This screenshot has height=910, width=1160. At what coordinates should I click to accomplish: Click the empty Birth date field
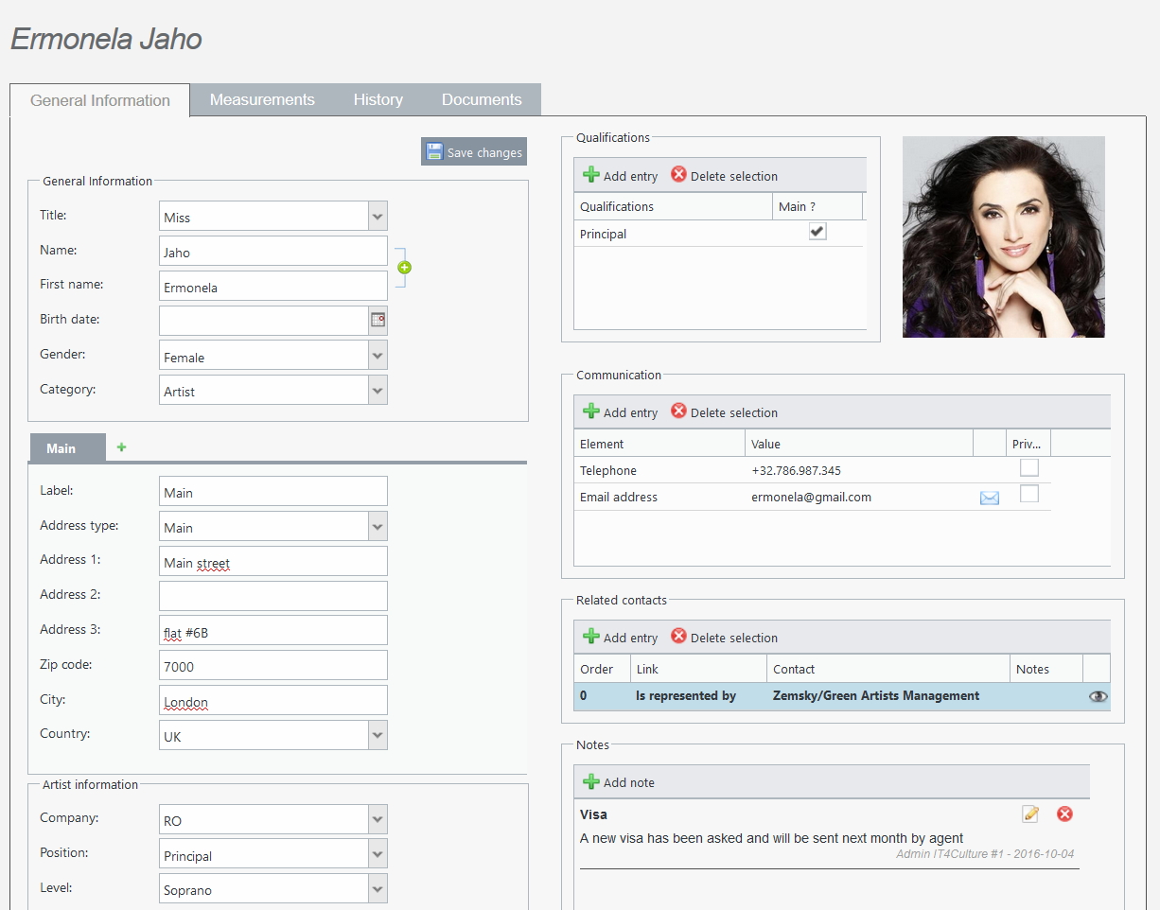[264, 321]
